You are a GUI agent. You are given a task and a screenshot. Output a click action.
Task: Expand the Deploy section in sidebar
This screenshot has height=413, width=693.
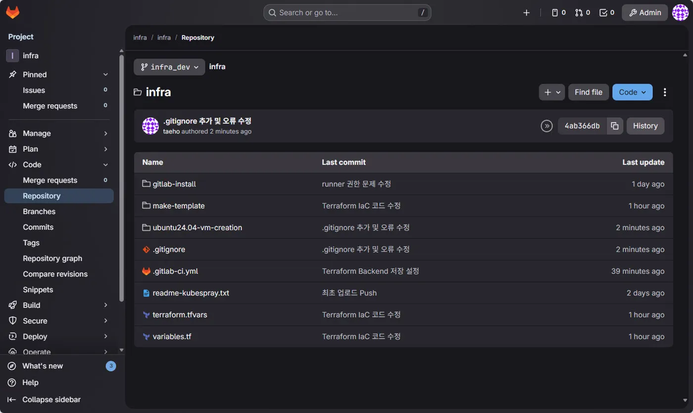coord(59,336)
